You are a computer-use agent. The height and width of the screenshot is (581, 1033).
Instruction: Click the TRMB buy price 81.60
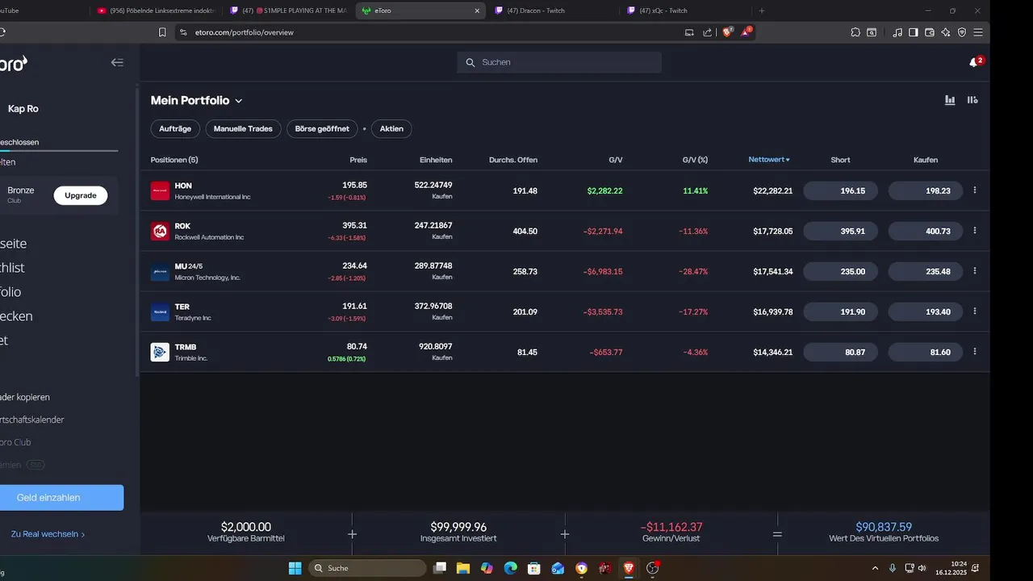926,352
